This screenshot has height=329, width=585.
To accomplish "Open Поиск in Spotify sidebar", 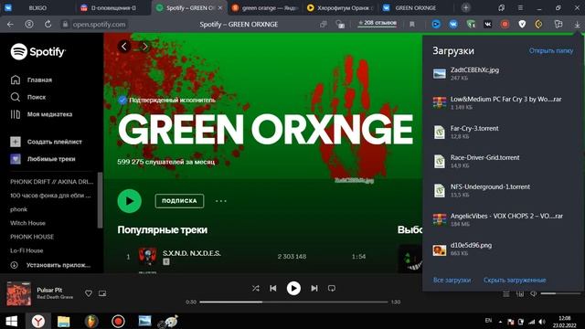I will (x=28, y=97).
